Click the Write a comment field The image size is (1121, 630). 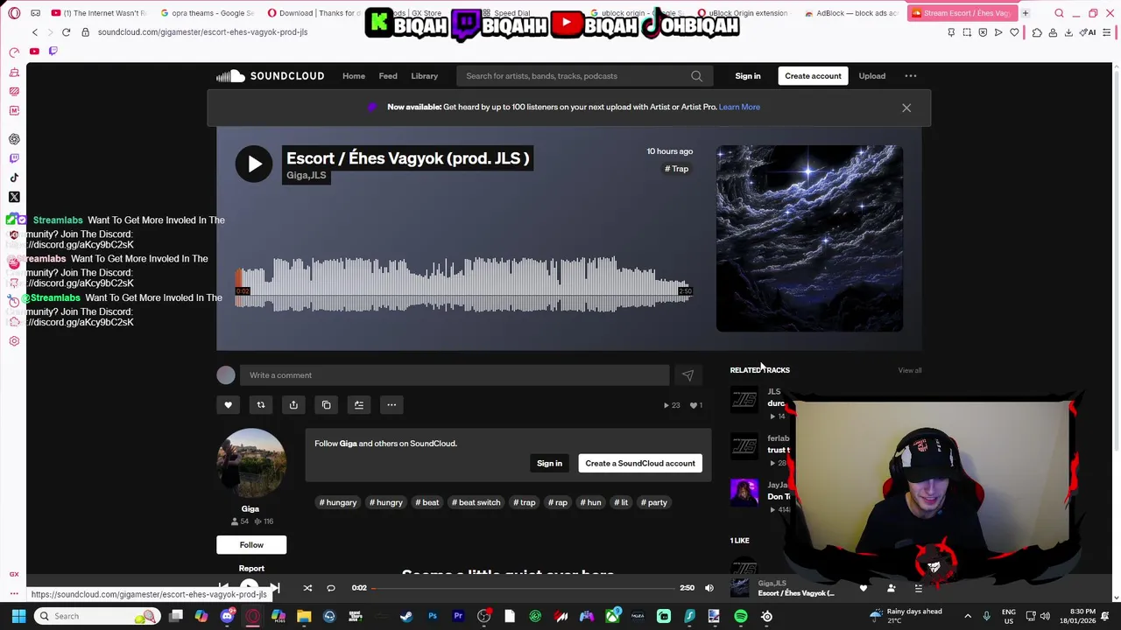click(455, 375)
